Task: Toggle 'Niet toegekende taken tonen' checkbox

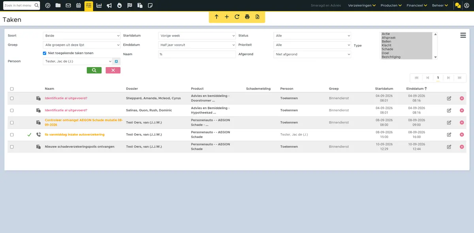Action: point(45,53)
